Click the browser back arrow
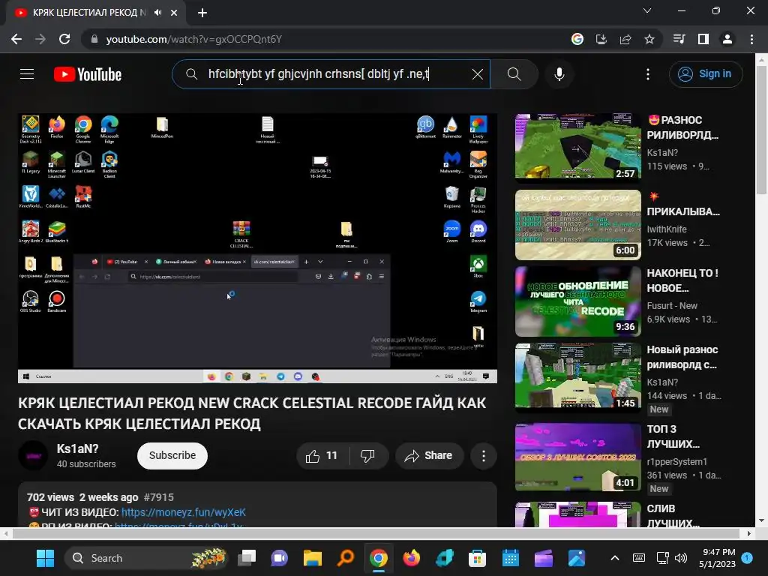Viewport: 768px width, 576px height. (16, 39)
